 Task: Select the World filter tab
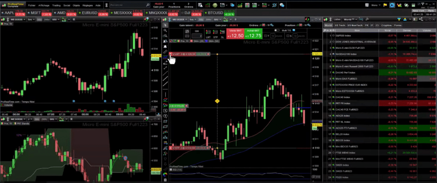click(328, 25)
